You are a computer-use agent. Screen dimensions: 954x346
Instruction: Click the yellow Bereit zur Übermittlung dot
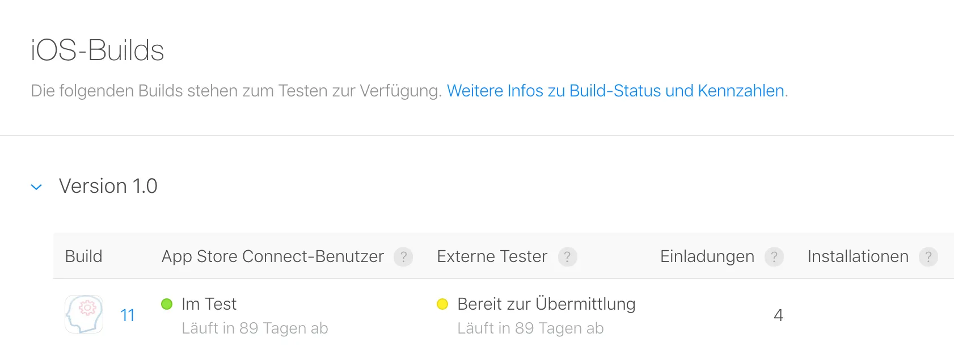point(442,304)
